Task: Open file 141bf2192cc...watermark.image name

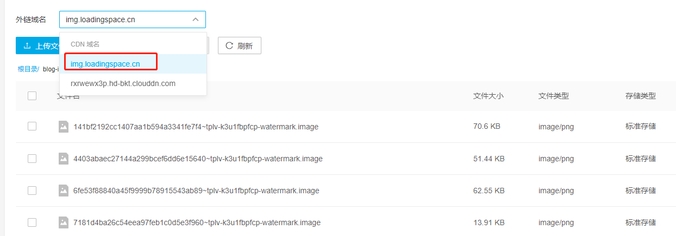Action: tap(196, 127)
